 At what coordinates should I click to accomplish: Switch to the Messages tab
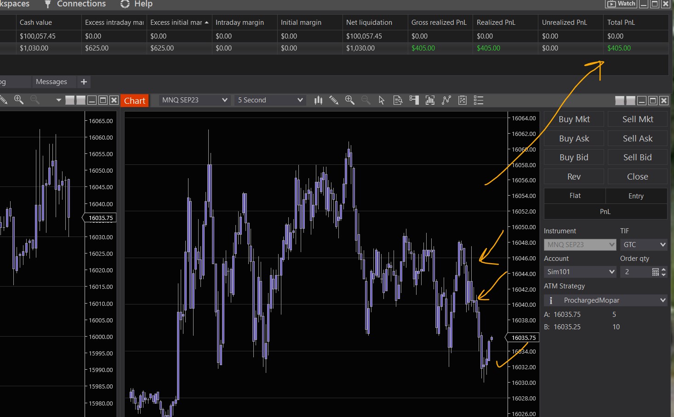point(51,82)
